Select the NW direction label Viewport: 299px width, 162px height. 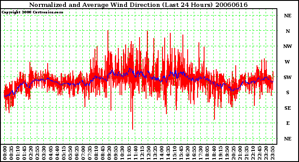click(288, 46)
